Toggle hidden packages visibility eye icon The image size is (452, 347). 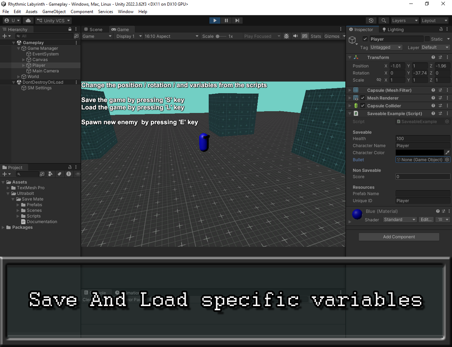78,174
